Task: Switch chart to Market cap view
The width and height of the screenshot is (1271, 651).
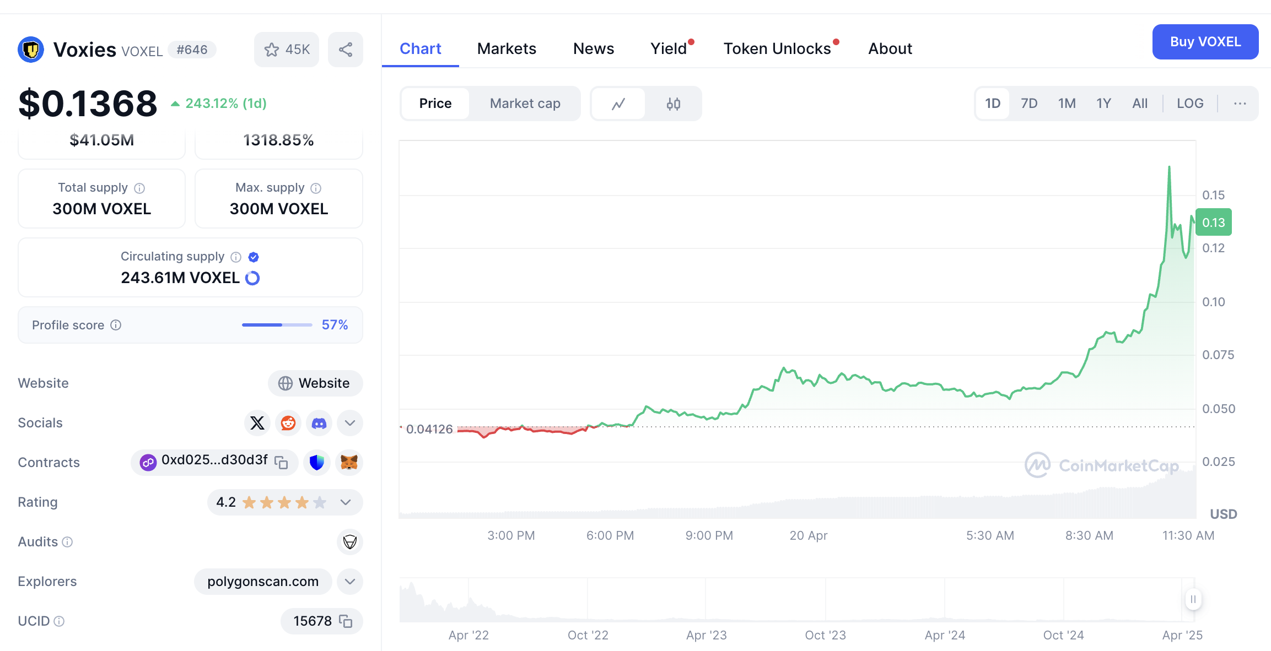Action: click(524, 103)
